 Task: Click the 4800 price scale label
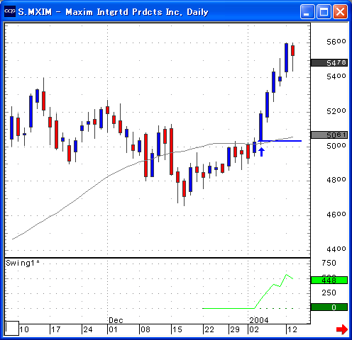[336, 180]
